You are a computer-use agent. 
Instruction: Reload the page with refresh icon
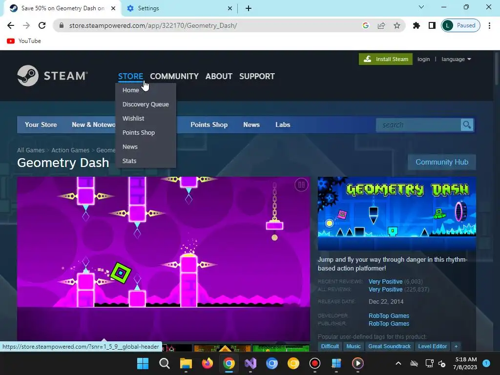click(42, 25)
